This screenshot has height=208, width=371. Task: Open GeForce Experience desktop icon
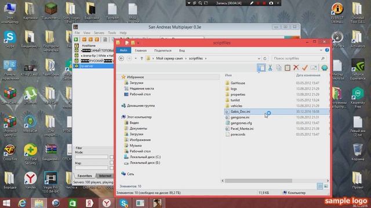(x=358, y=69)
